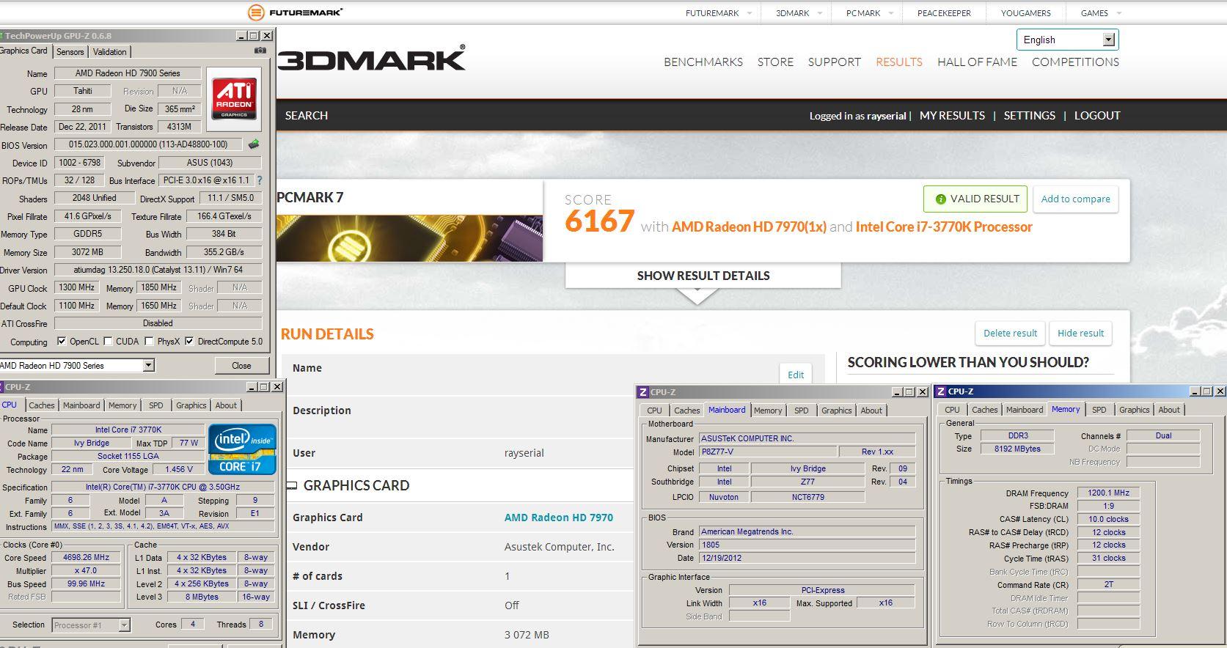1227x648 pixels.
Task: Click the bus interface question mark icon
Action: (x=259, y=180)
